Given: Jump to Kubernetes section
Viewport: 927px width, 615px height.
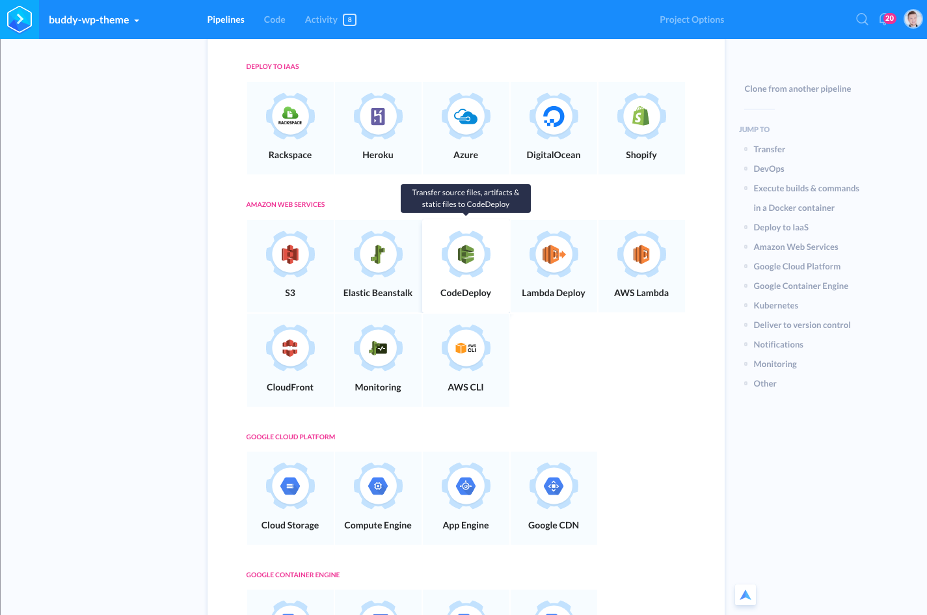Looking at the screenshot, I should click(775, 305).
